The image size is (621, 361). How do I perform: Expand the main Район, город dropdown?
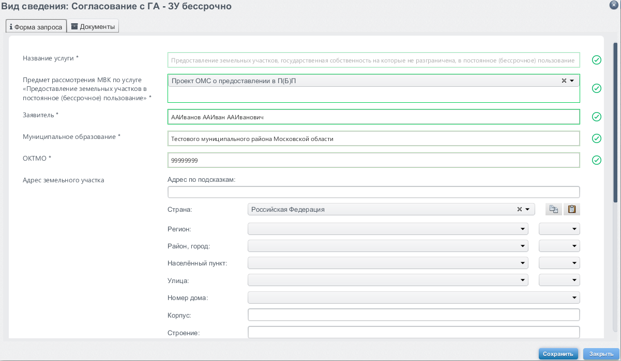(x=388, y=246)
